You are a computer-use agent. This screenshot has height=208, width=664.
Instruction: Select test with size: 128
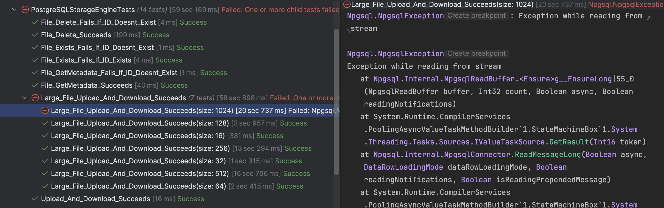(x=140, y=123)
